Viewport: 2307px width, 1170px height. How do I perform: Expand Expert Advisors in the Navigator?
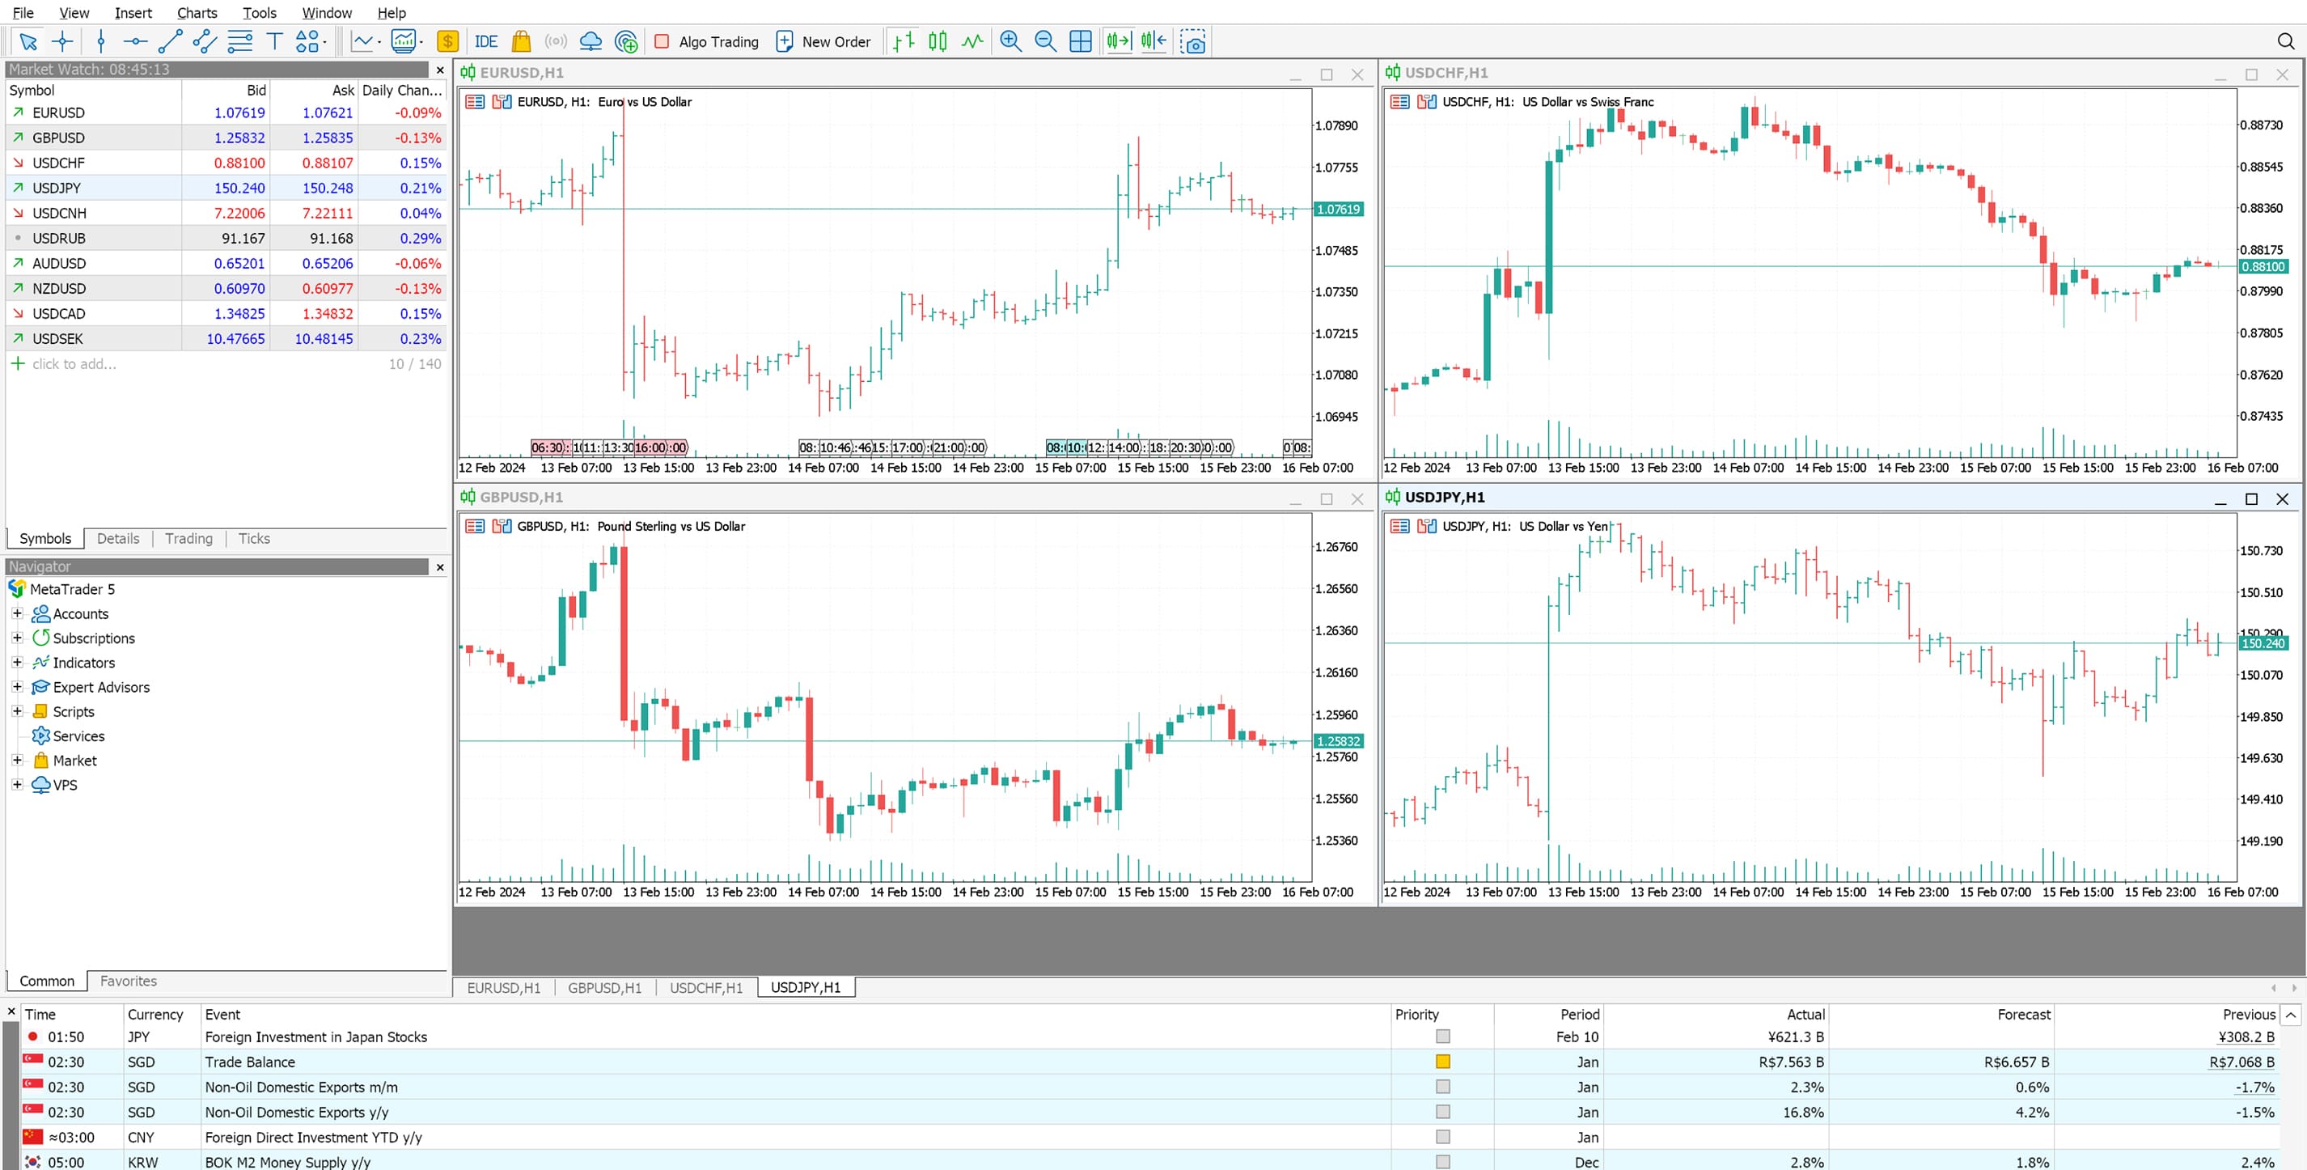pyautogui.click(x=17, y=686)
